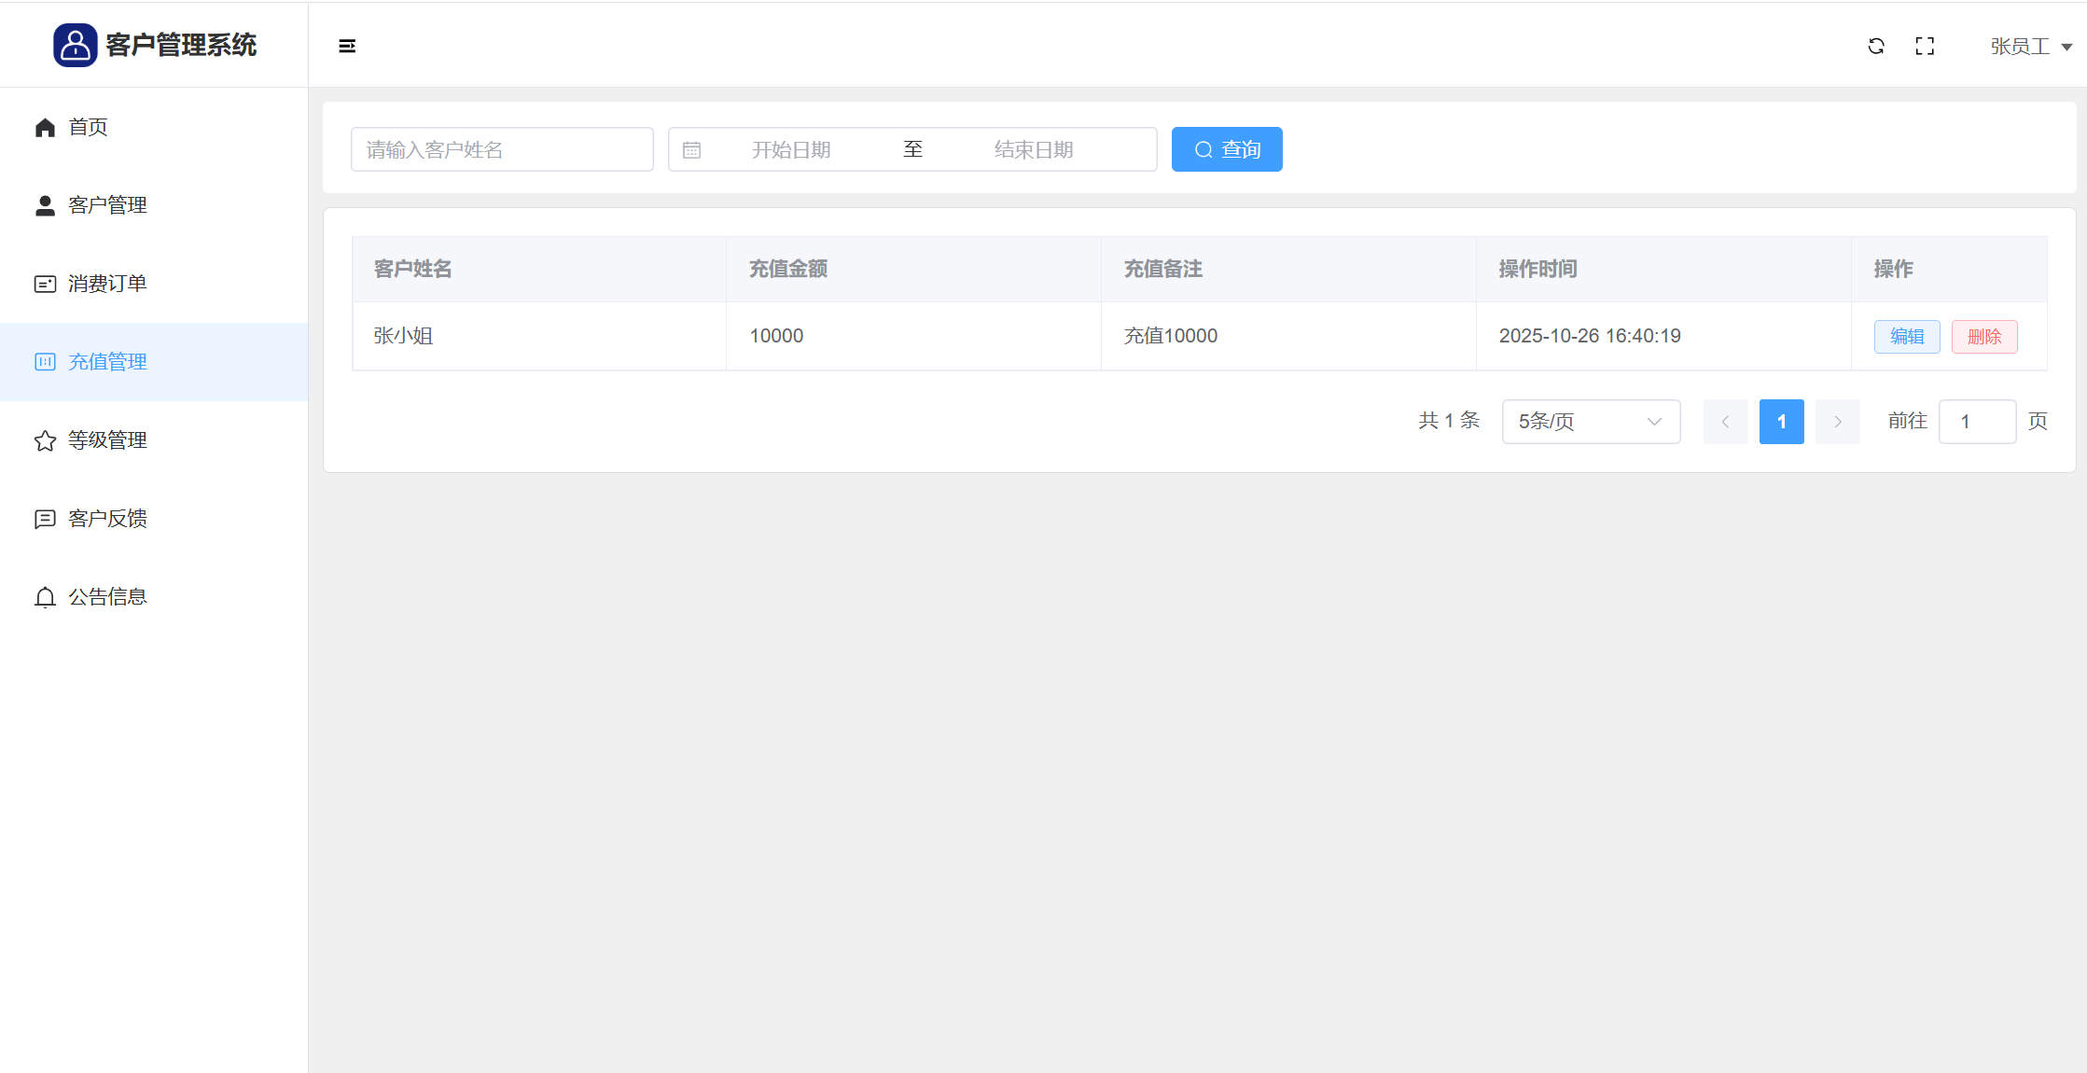Click 编辑 for 张小姐's record
The image size is (2087, 1073).
[1907, 337]
